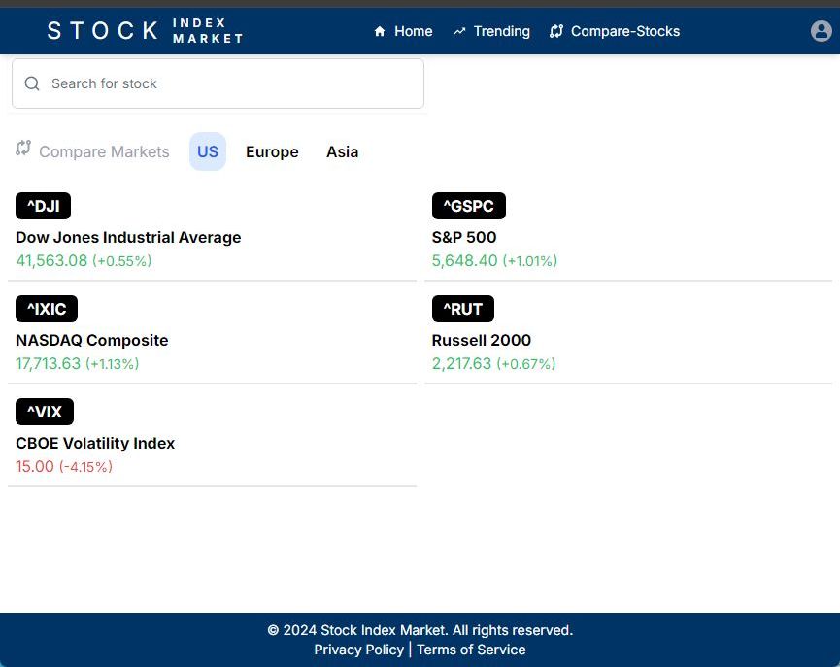Go to Home in navigation bar
840x667 pixels.
coord(403,32)
